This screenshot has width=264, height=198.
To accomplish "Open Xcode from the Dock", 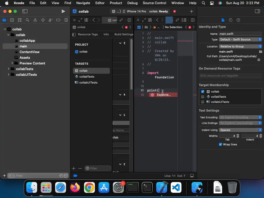I will 161,187.
